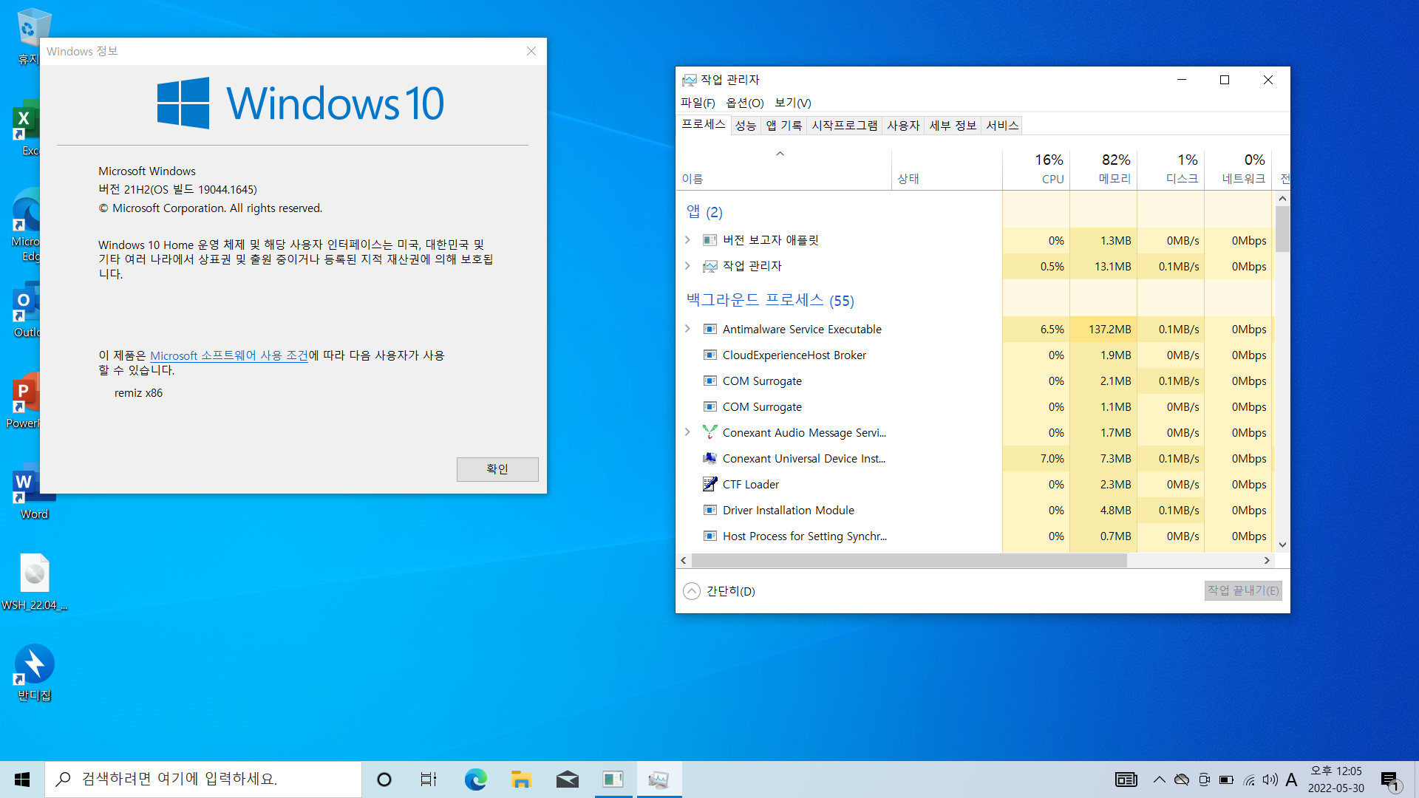Click the taskbar search input box

tap(203, 779)
